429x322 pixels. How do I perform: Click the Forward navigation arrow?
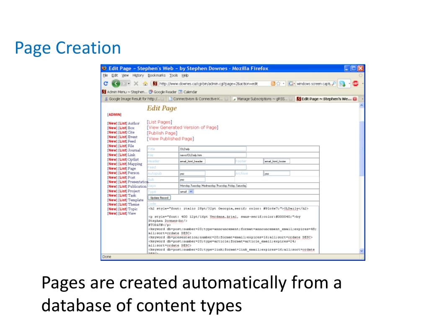click(124, 83)
